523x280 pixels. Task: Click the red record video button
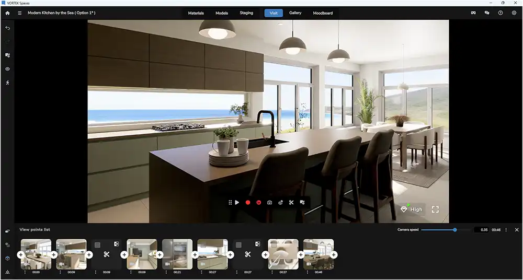tap(248, 202)
